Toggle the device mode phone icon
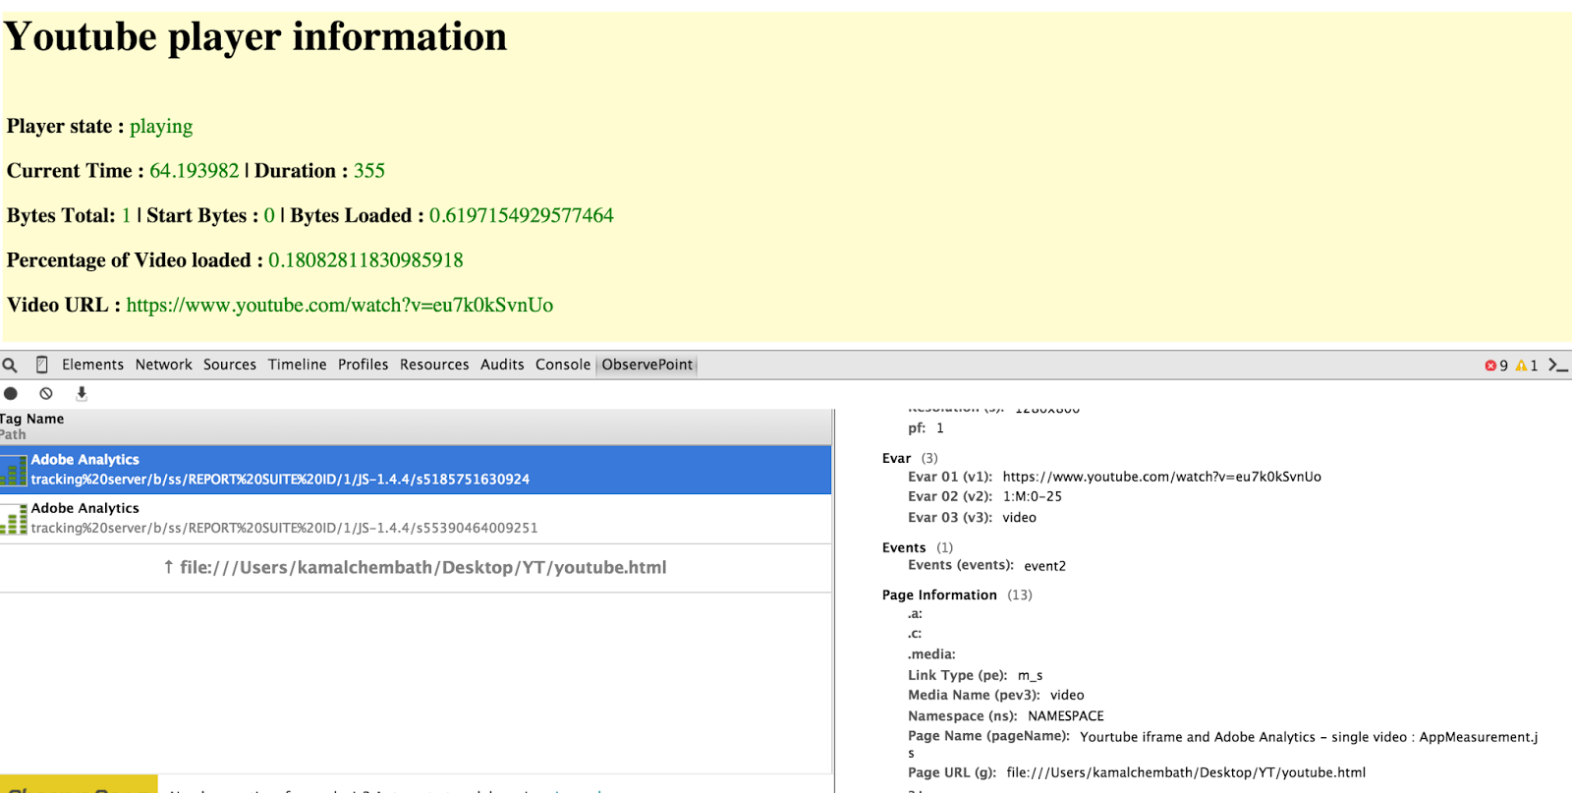 (x=41, y=365)
